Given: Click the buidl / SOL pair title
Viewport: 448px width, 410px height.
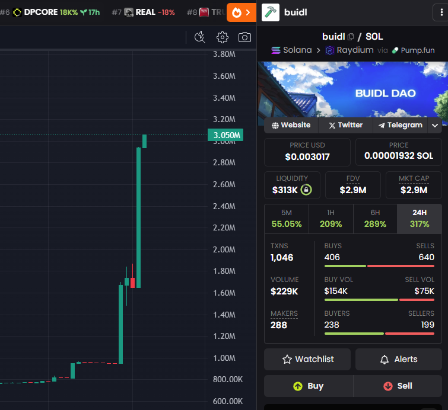Looking at the screenshot, I should click(x=352, y=37).
